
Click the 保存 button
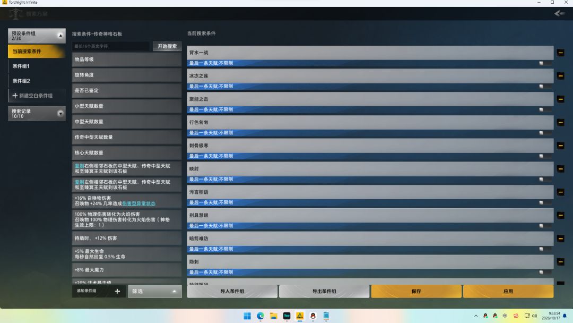pos(416,291)
